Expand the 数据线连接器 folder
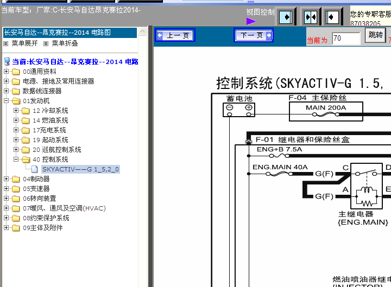Viewport: 391px width, 287px height. click(x=6, y=91)
